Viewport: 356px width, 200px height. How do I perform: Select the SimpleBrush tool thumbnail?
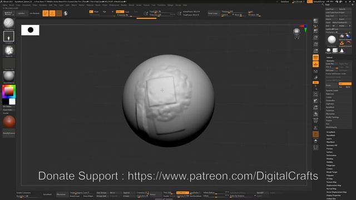[x=342, y=43]
